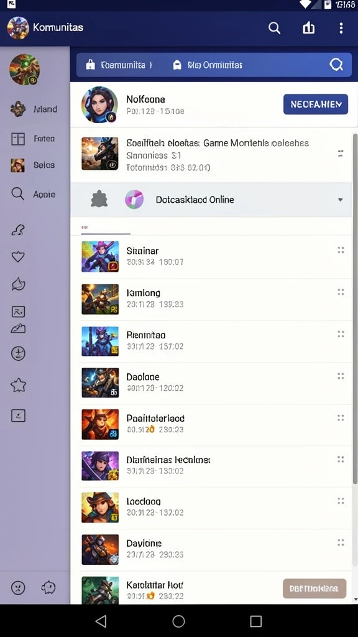Click the NEOFAHIEN button
Image resolution: width=358 pixels, height=637 pixels.
tap(315, 105)
